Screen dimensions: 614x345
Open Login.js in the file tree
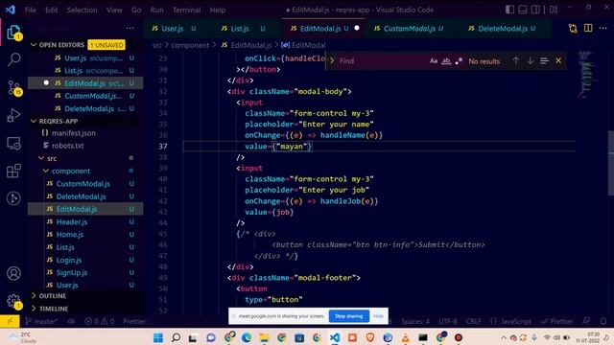click(69, 260)
